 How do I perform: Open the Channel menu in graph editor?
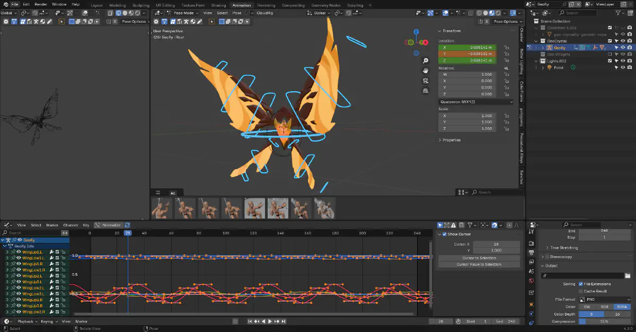click(70, 225)
